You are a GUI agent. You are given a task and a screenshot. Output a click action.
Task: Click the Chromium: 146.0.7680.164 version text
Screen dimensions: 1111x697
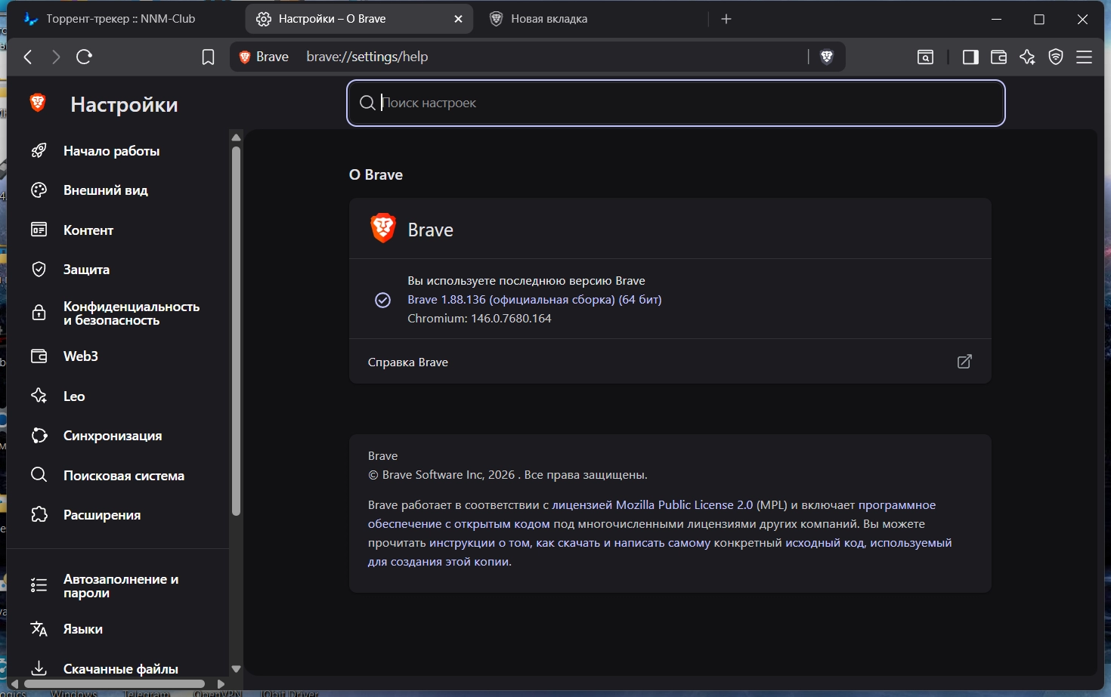pyautogui.click(x=479, y=319)
